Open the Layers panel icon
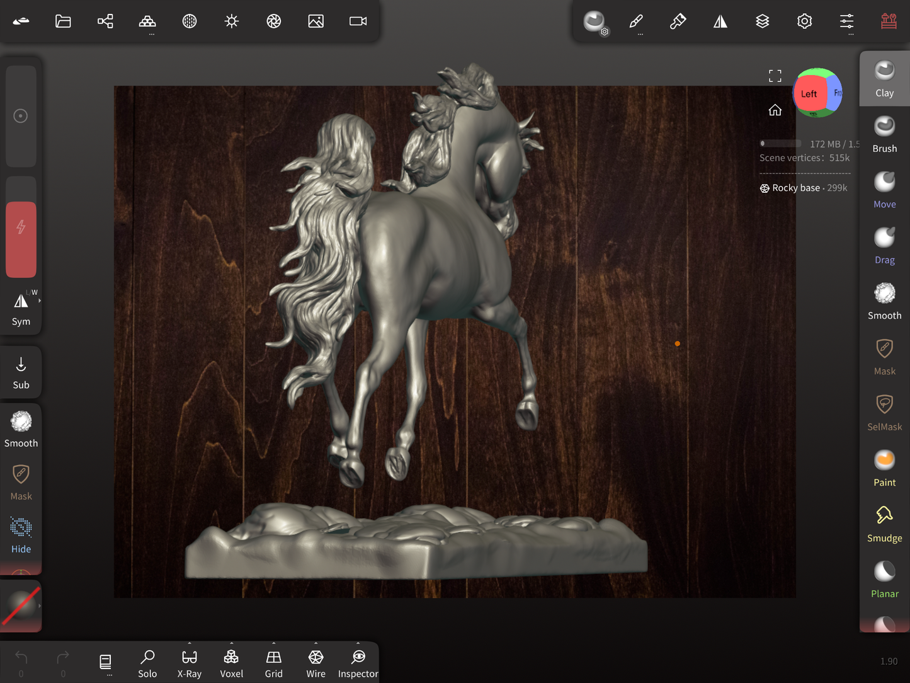 [762, 21]
